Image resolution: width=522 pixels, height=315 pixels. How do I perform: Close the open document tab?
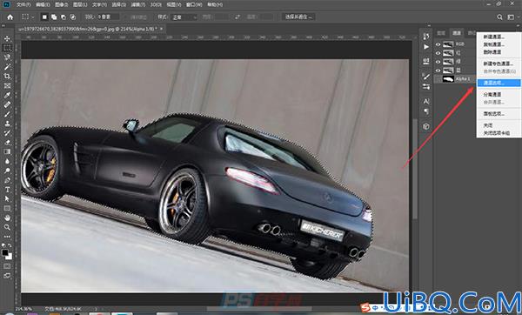(162, 29)
